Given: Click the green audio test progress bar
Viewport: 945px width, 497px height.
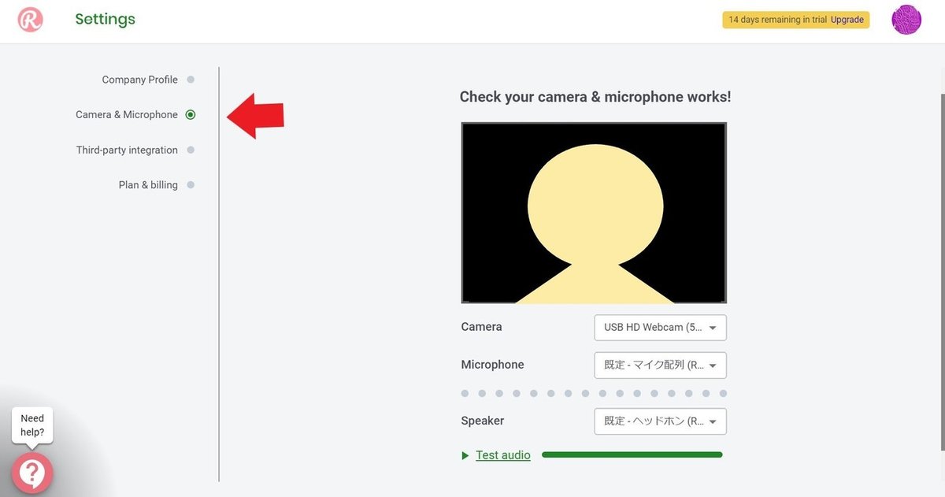Looking at the screenshot, I should [632, 454].
